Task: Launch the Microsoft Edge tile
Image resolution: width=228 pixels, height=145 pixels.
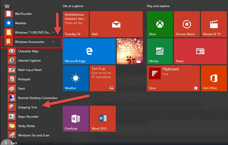Action: click(89, 51)
